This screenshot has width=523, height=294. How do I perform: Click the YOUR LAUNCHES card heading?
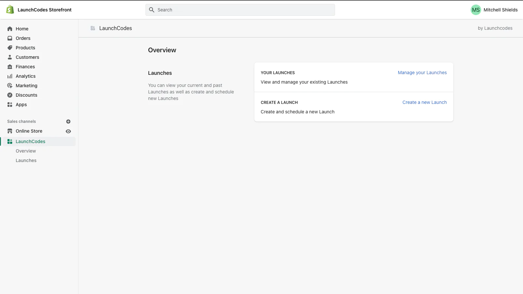278,73
